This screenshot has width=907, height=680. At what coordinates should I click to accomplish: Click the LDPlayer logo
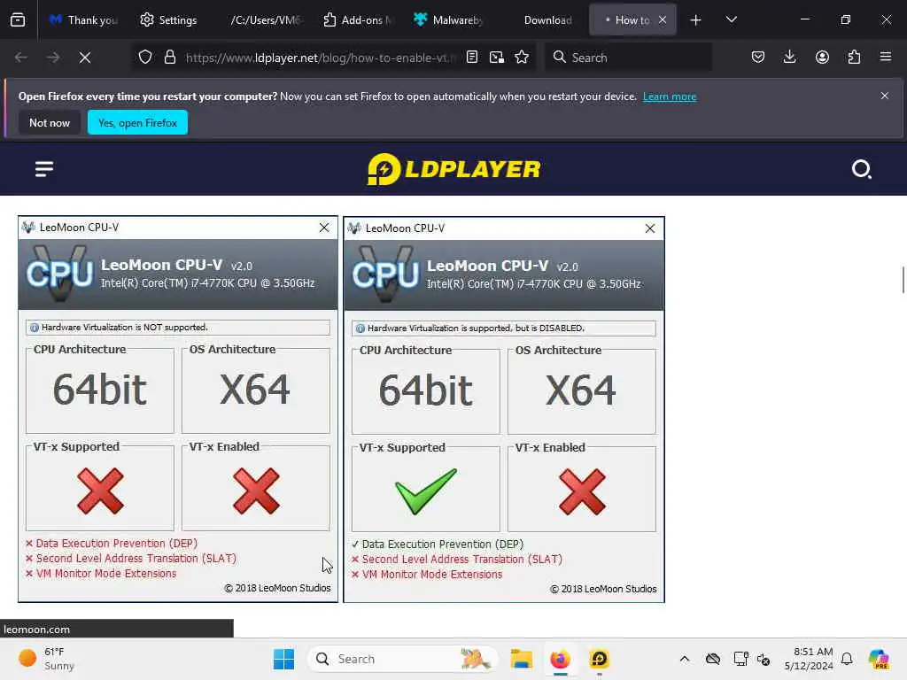tap(453, 169)
